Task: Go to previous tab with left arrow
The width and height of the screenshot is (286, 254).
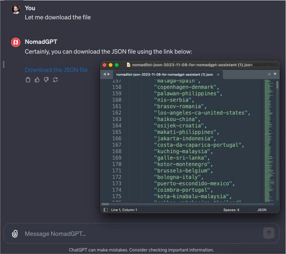Action: coord(104,74)
